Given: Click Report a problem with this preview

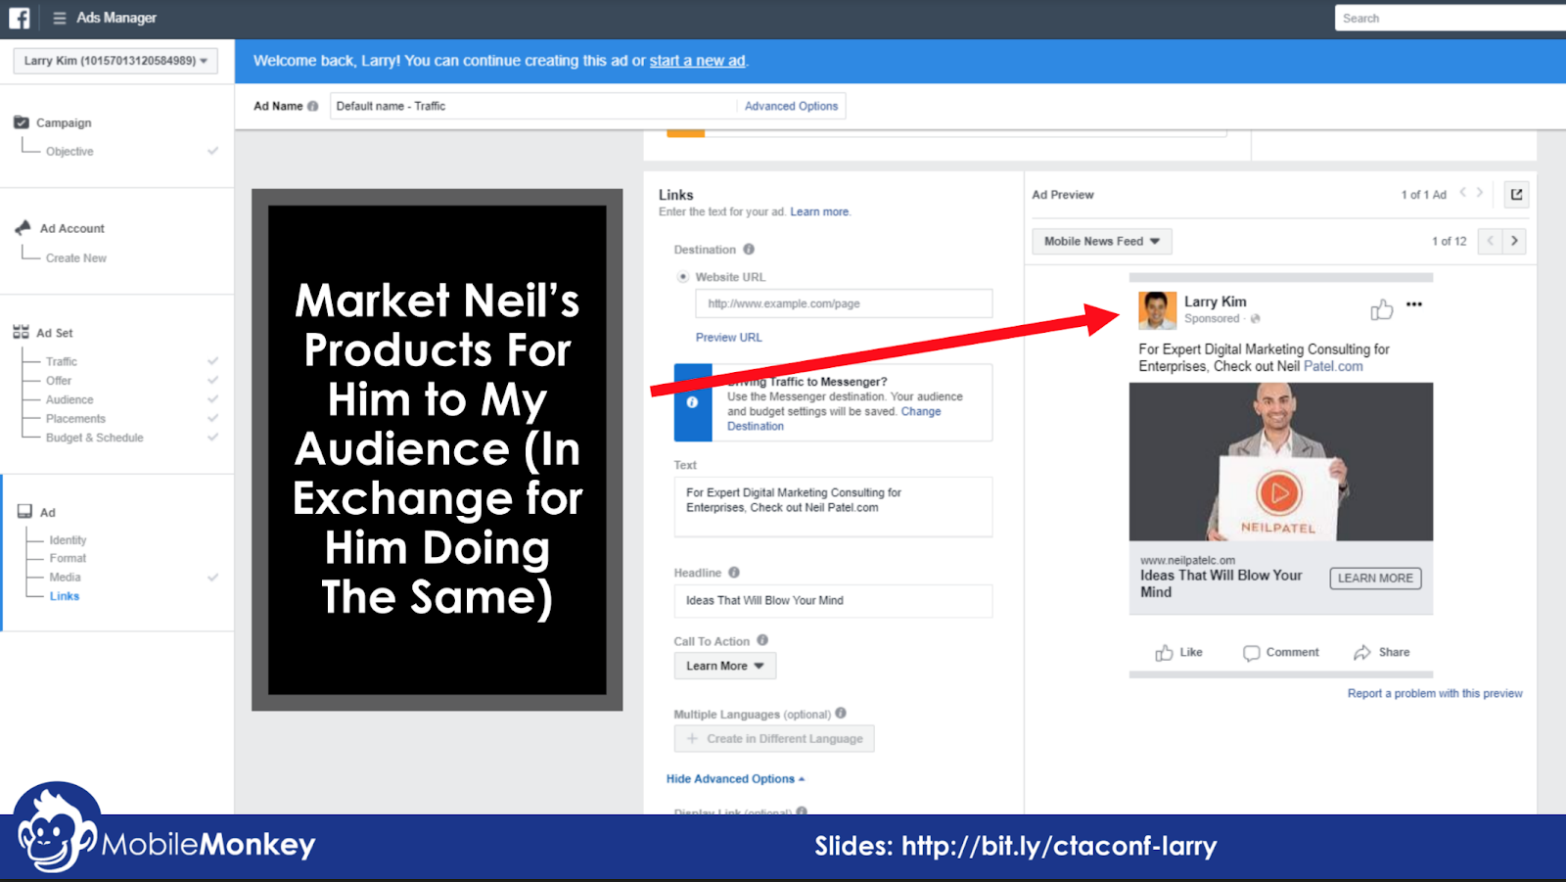Looking at the screenshot, I should 1435,693.
